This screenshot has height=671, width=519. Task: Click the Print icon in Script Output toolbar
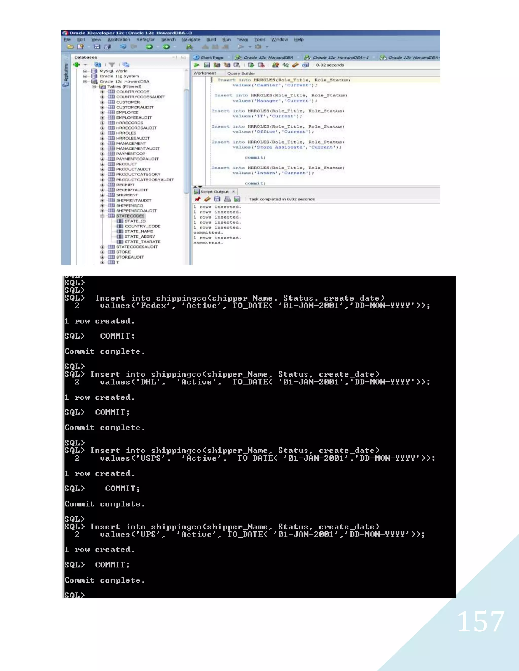pos(228,199)
